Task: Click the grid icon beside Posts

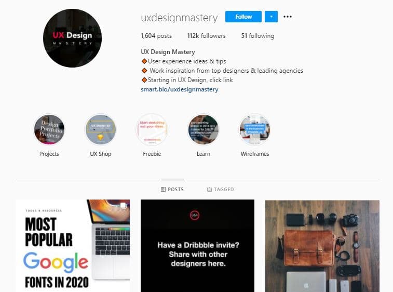Action: 163,190
